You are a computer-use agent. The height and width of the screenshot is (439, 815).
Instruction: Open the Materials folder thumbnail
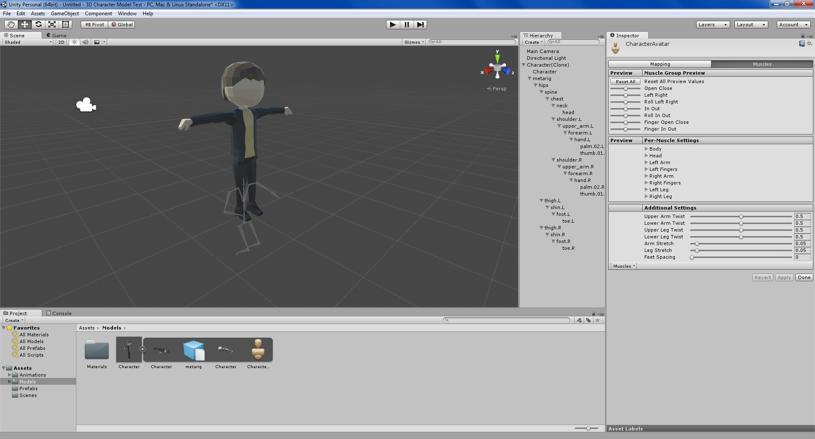pyautogui.click(x=97, y=350)
